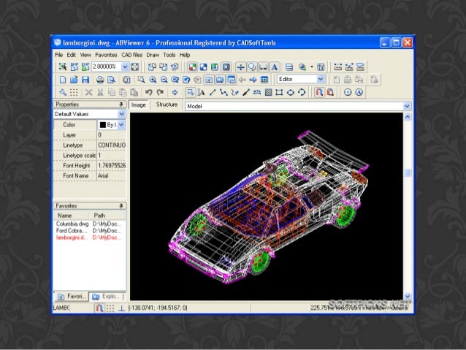Click the thumbnails calendar-like grid icon
Viewport: 466px width, 350px height.
coord(264,80)
